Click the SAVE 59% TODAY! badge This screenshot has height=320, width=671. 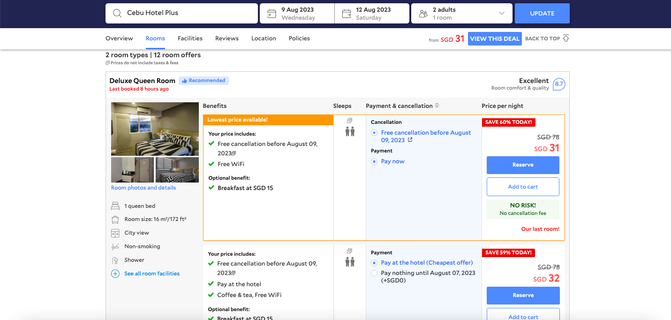coord(509,253)
